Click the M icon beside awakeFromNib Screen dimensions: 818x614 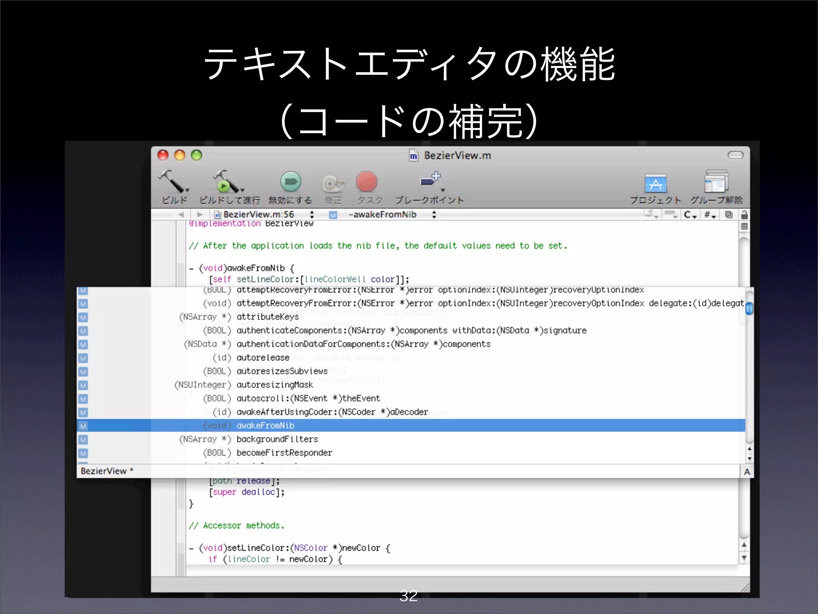(83, 426)
